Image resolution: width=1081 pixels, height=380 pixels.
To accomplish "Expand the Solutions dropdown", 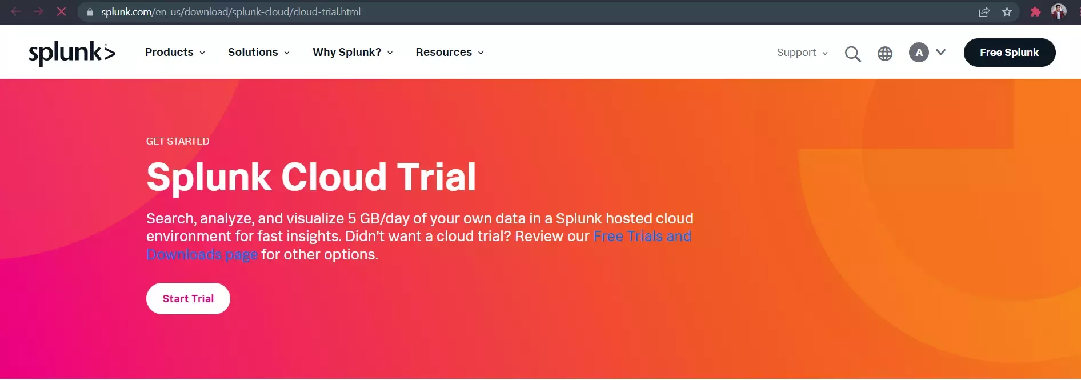I will [258, 53].
